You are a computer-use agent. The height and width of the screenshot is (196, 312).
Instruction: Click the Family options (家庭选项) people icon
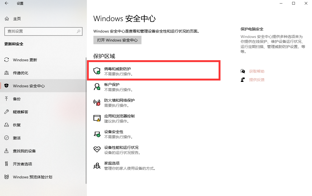(97, 166)
